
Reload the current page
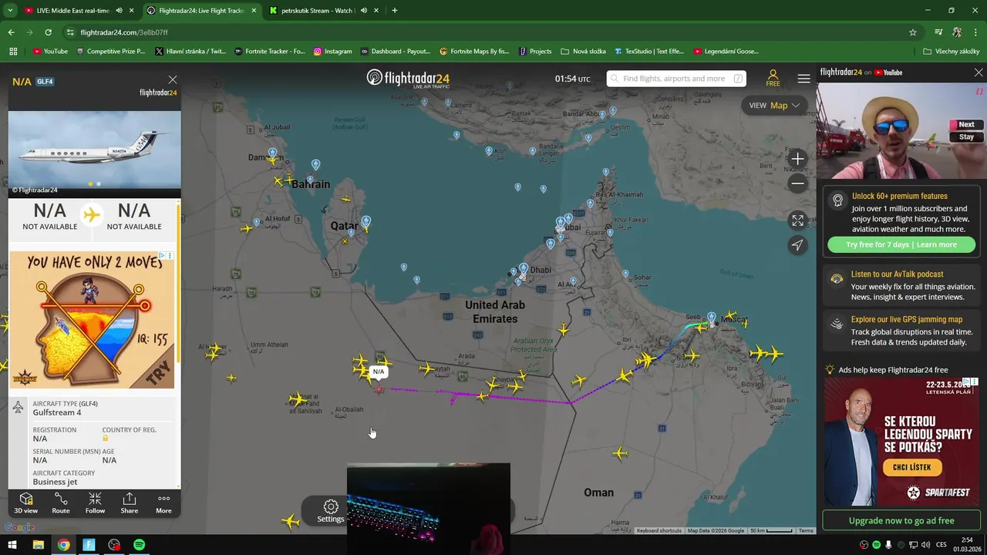(48, 32)
